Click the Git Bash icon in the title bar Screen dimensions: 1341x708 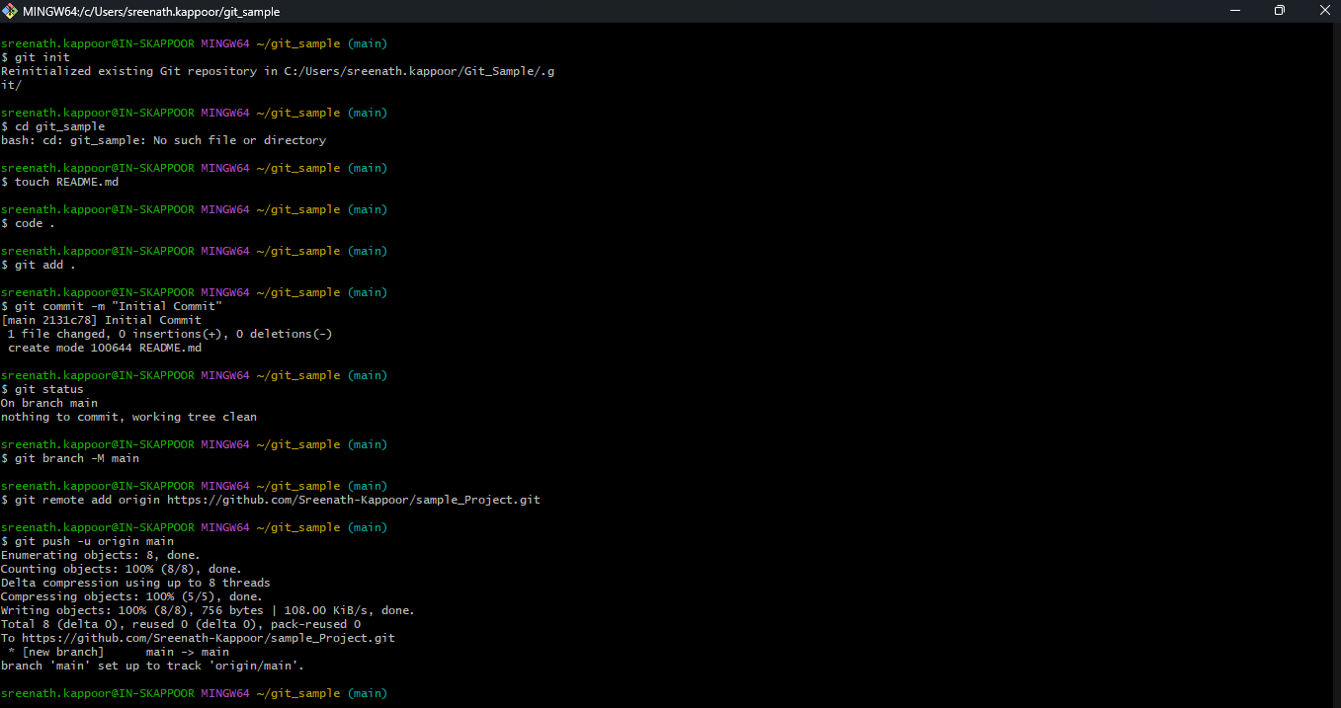[x=10, y=11]
